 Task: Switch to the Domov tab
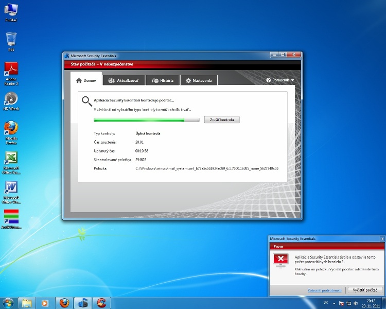pos(86,80)
